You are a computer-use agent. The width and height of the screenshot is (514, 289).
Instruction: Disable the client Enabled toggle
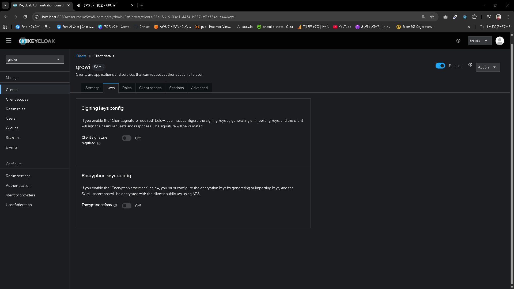tap(440, 66)
